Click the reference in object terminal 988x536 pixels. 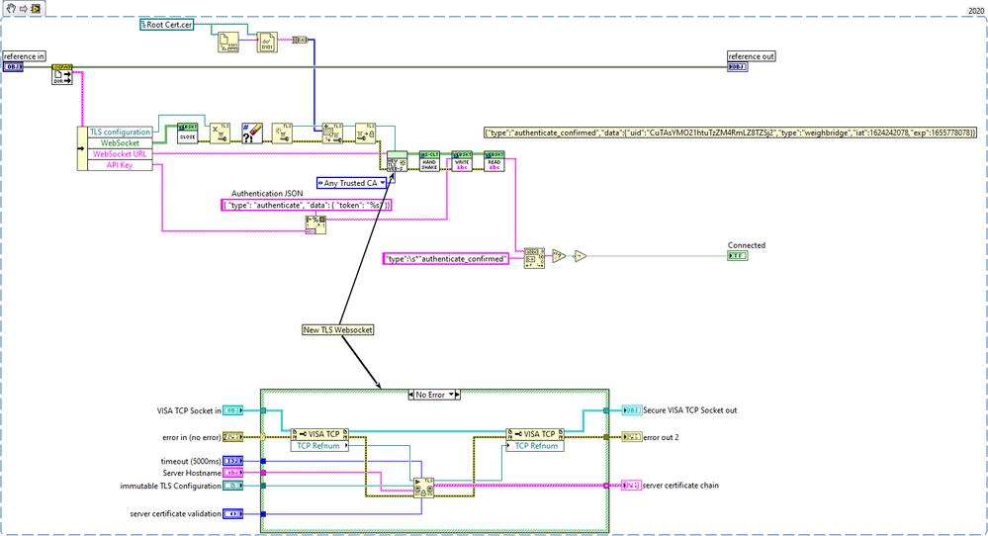click(13, 67)
